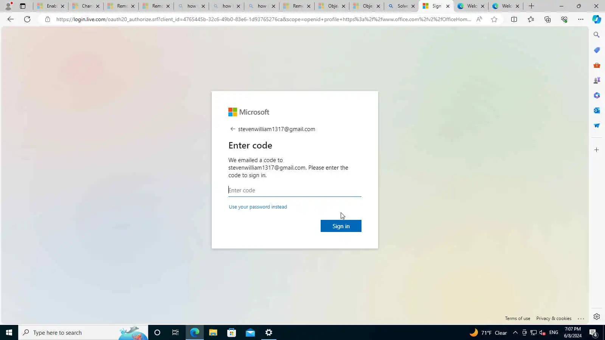Refresh the login page
The width and height of the screenshot is (605, 340).
27,19
